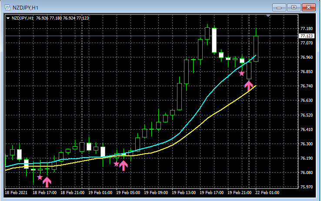The height and width of the screenshot is (201, 321).
Task: Click the 77.180 price scale label
Action: (x=307, y=28)
